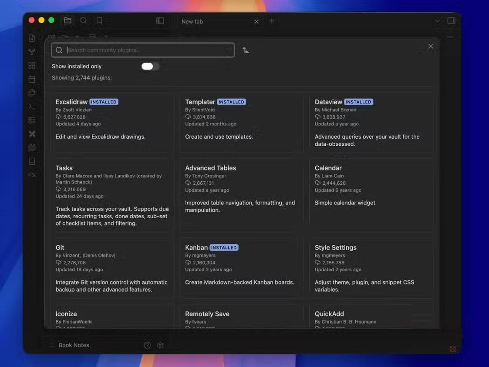Open the Excalidraw ribbon icon
This screenshot has width=489, height=367.
(32, 148)
